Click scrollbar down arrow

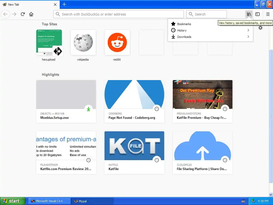(x=271, y=195)
